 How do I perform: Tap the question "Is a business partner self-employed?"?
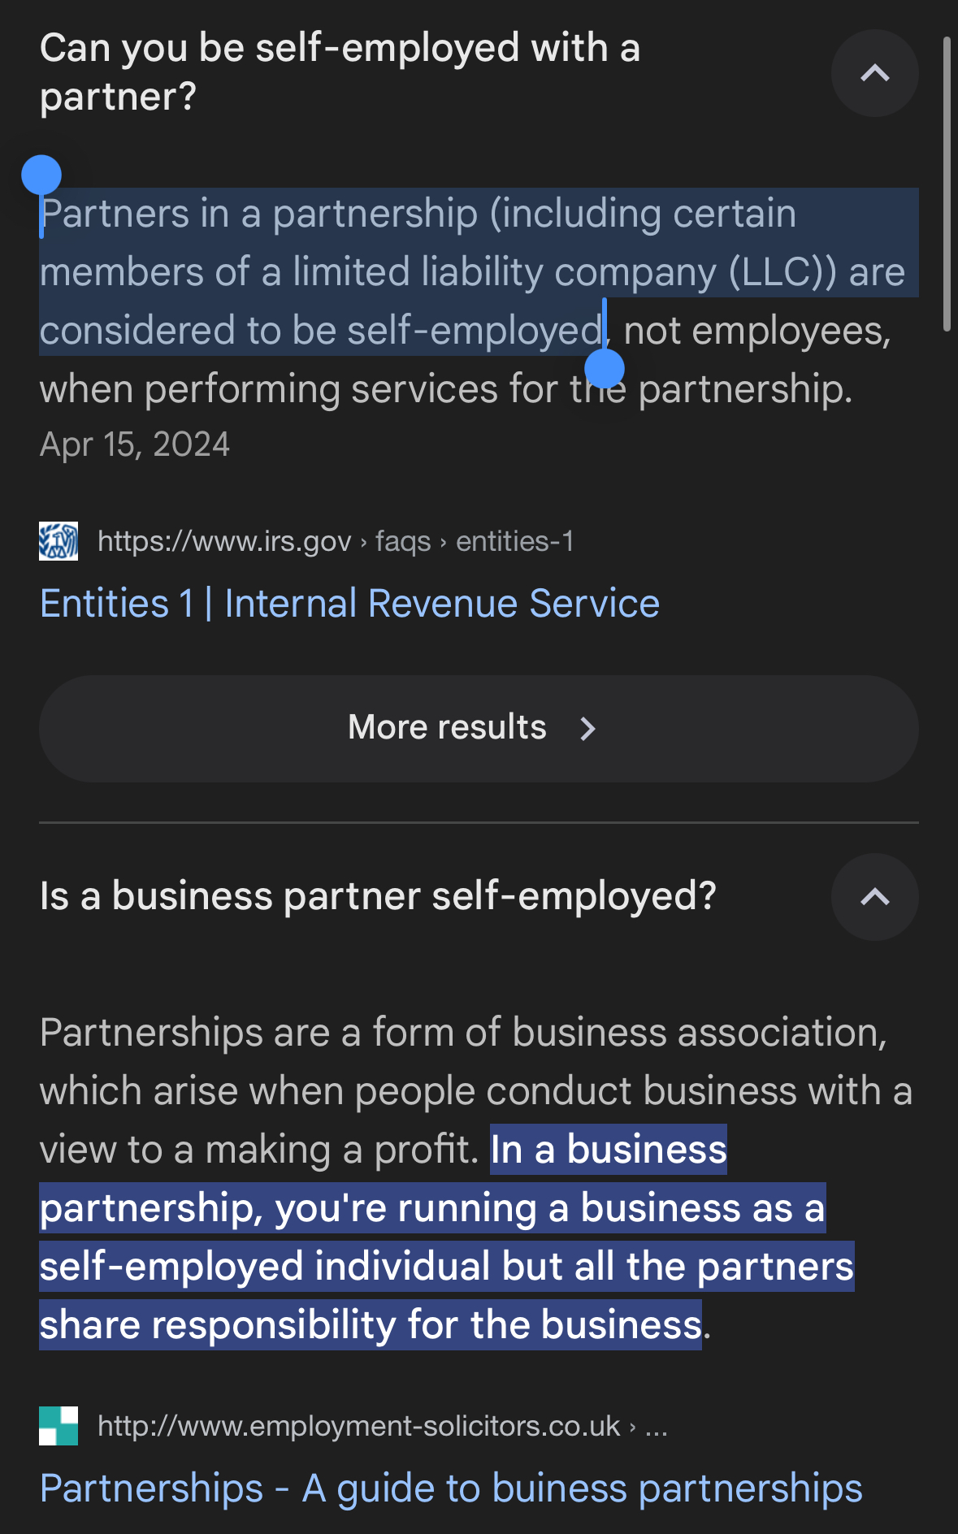click(x=378, y=896)
